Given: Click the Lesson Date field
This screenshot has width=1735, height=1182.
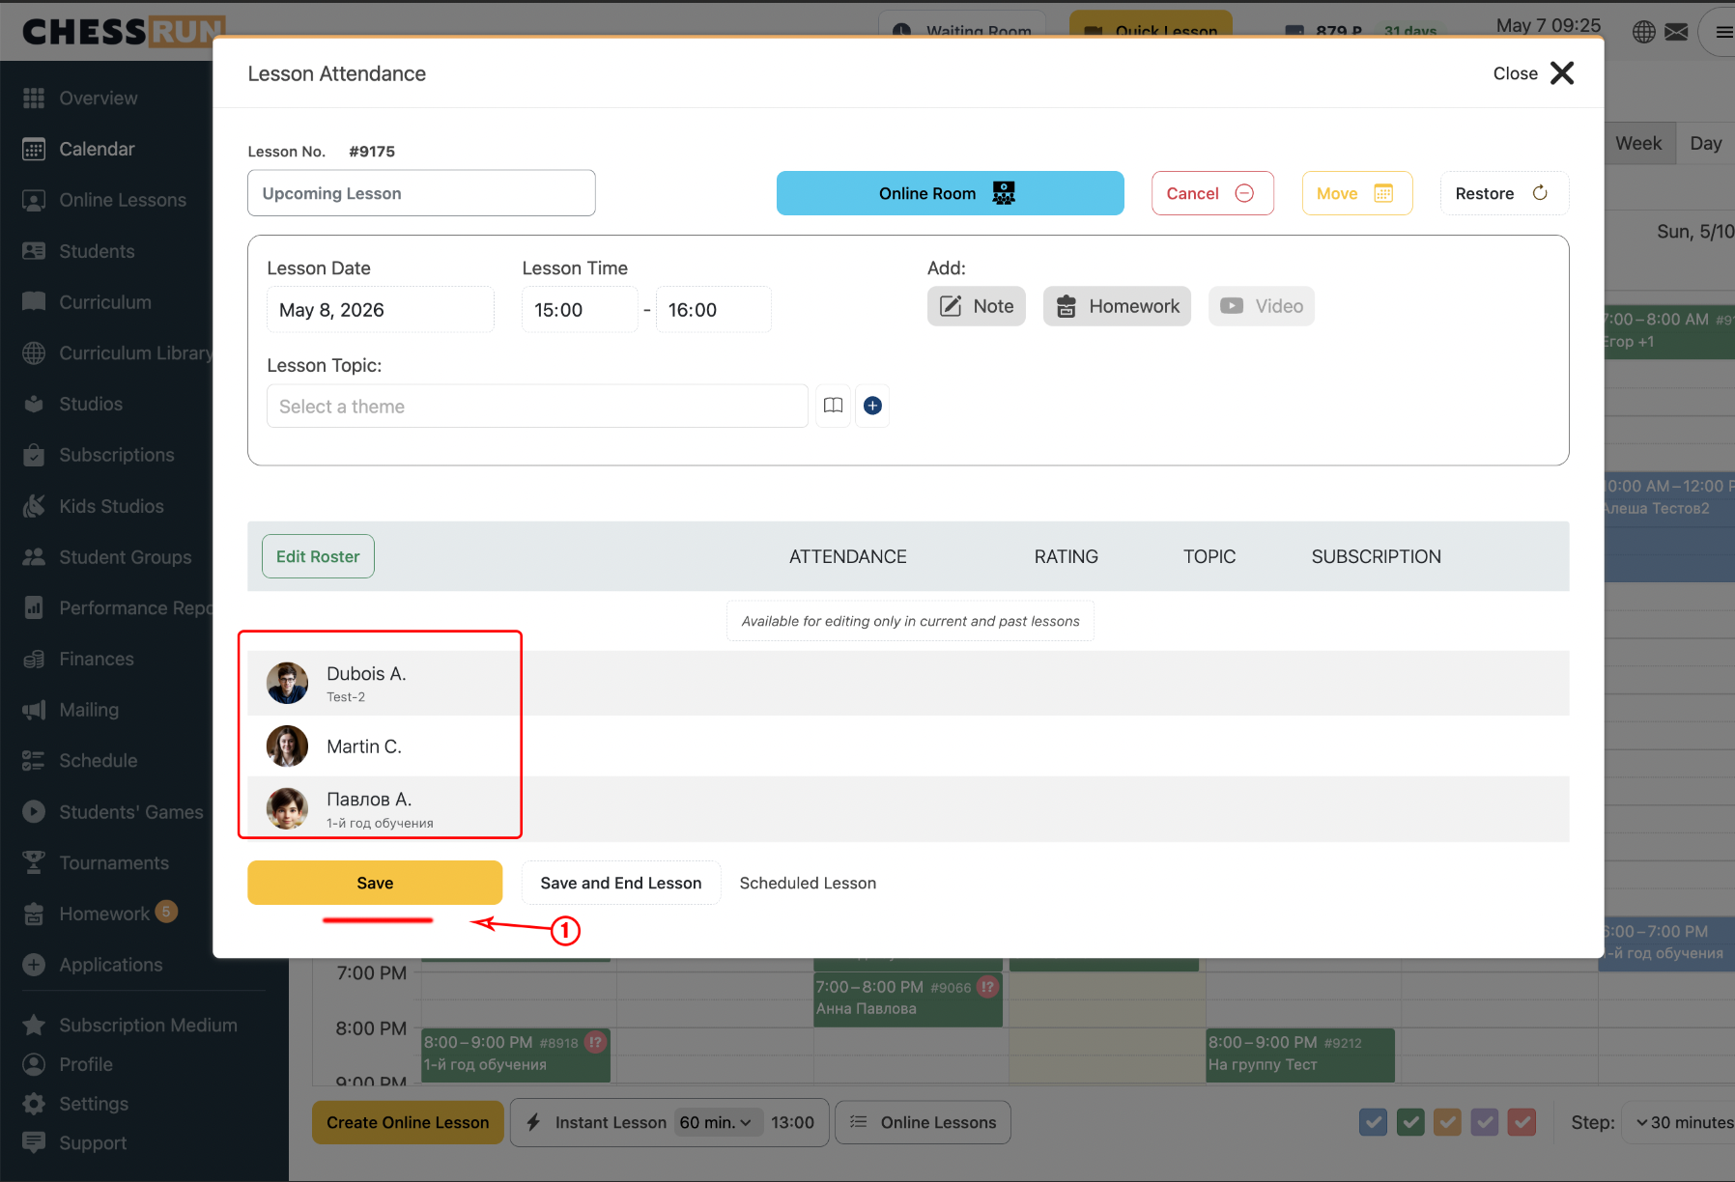Looking at the screenshot, I should (x=381, y=310).
